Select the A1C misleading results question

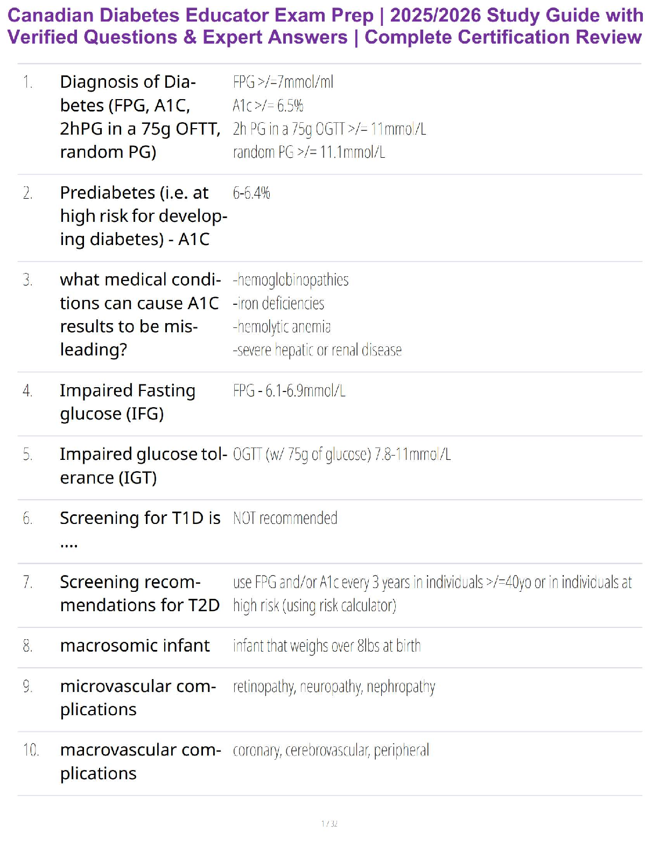coord(140,314)
